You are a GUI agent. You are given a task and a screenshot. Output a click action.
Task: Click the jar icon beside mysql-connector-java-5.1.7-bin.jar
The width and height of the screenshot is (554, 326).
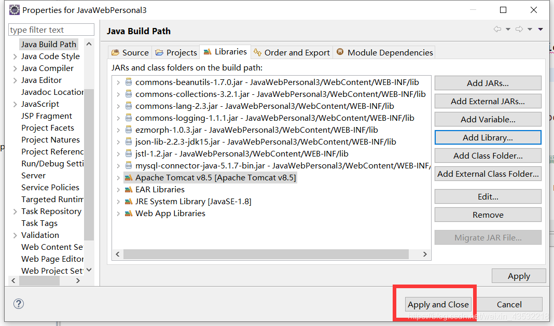coord(130,165)
